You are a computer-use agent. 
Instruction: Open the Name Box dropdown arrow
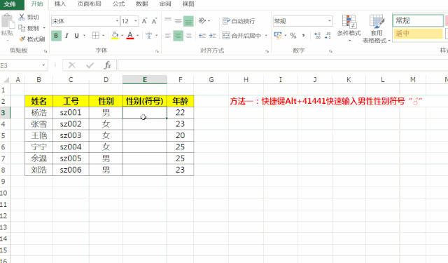[x=43, y=65]
